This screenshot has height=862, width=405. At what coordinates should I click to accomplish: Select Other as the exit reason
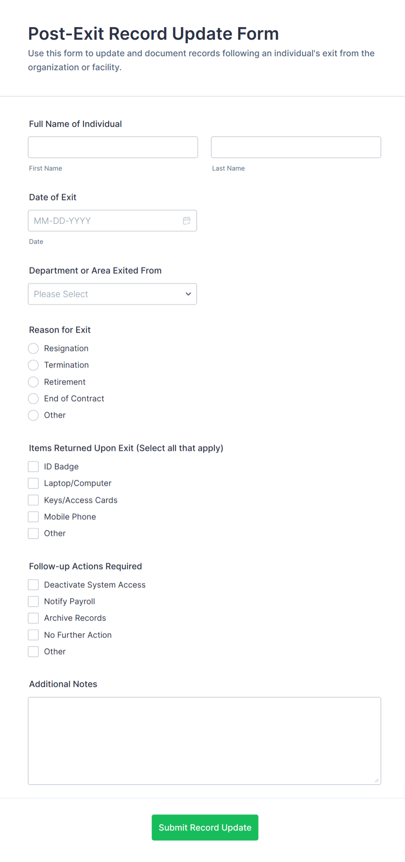tap(33, 415)
